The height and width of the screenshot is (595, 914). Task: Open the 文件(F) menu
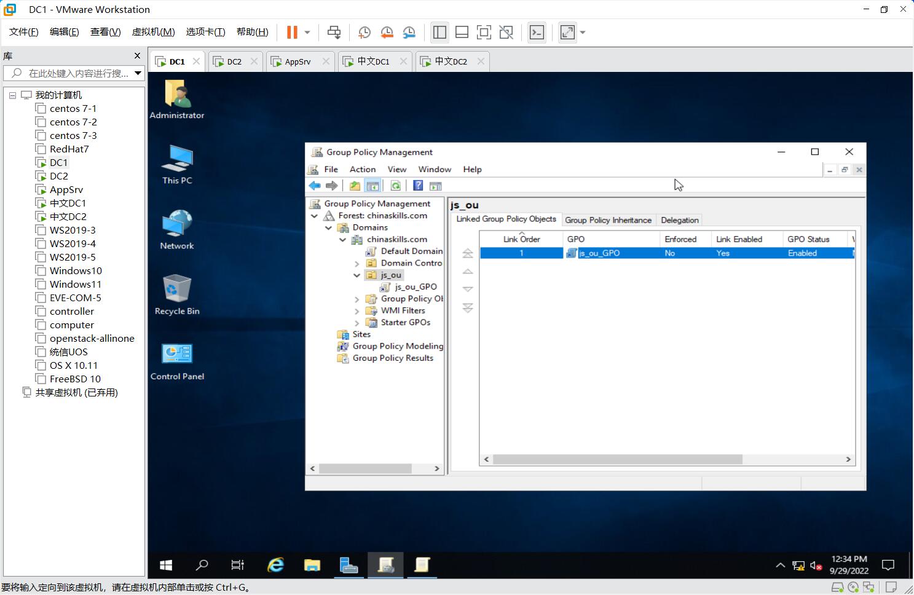[23, 32]
